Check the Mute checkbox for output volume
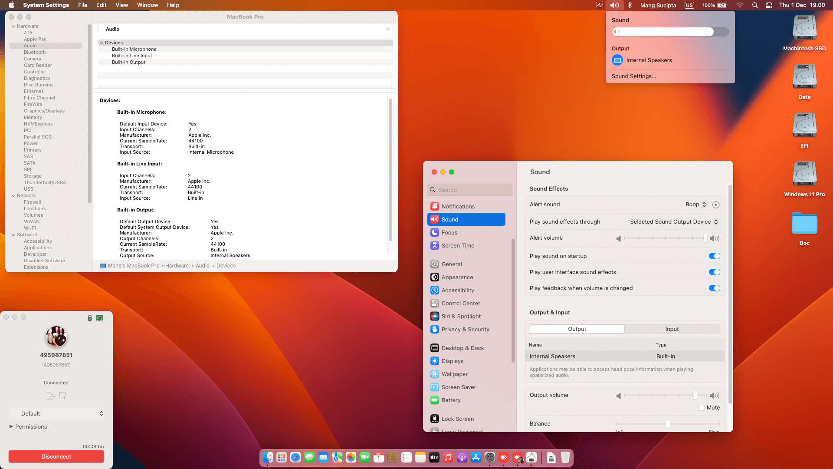833x469 pixels. 702,408
